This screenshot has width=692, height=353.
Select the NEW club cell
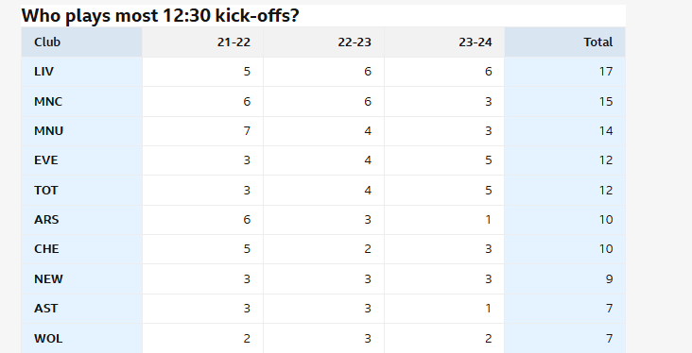[81, 279]
